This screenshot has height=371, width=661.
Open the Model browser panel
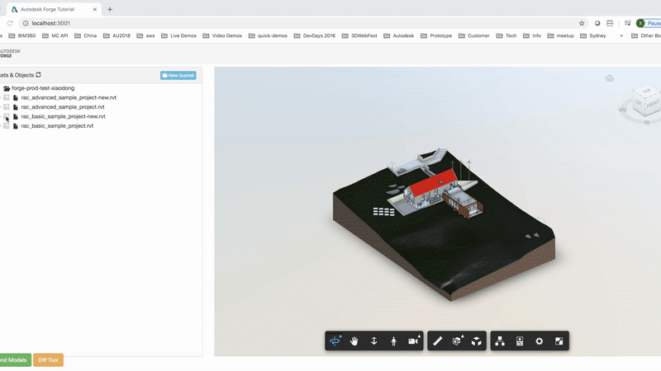pyautogui.click(x=500, y=341)
